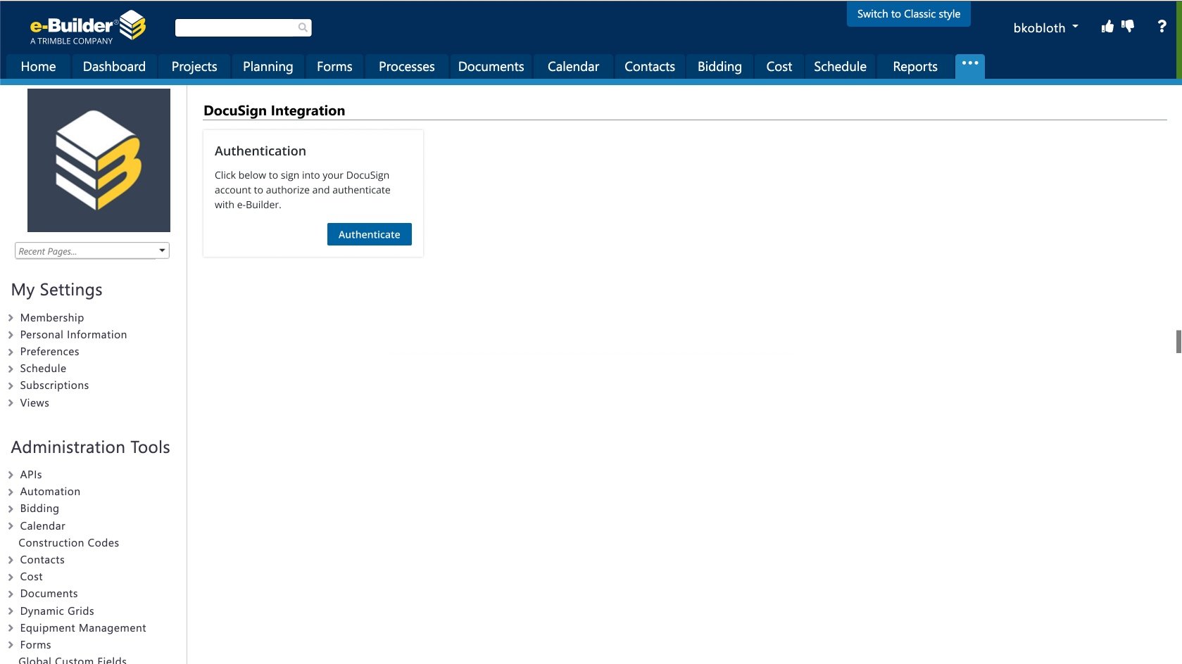Open Global Custom Fields link

click(73, 660)
